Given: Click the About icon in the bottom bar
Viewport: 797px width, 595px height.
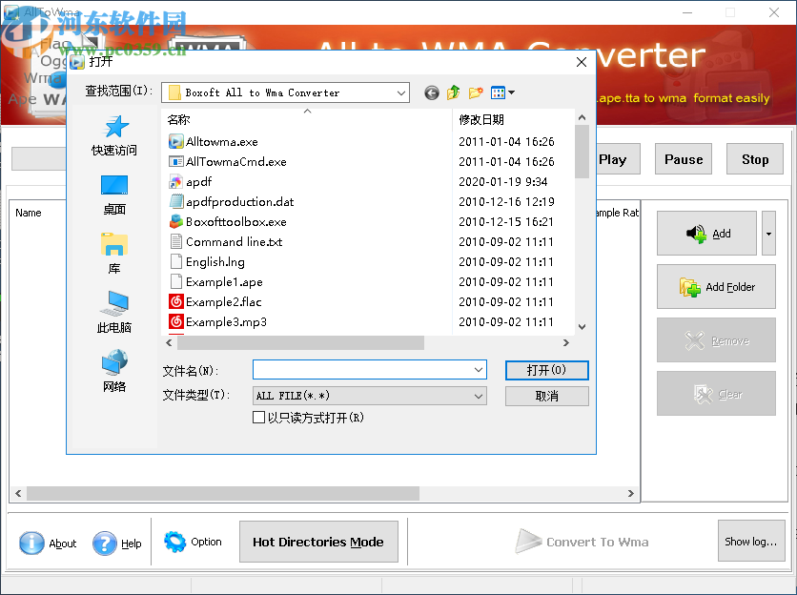Looking at the screenshot, I should 31,544.
